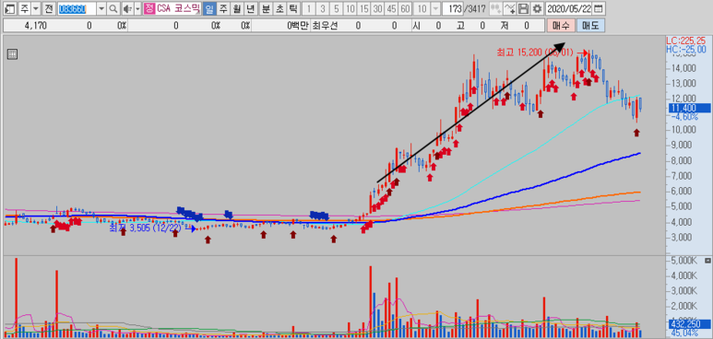This screenshot has width=713, height=339.
Task: Switch to the 틱 tick chart
Action: click(292, 8)
